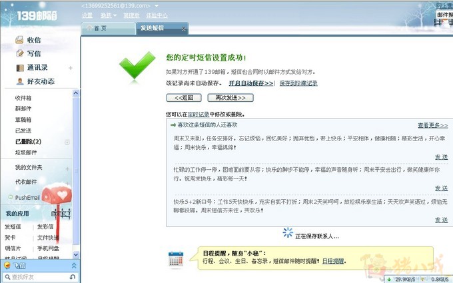Click 保存到珍藏记录 link
The width and height of the screenshot is (453, 283).
pos(298,83)
